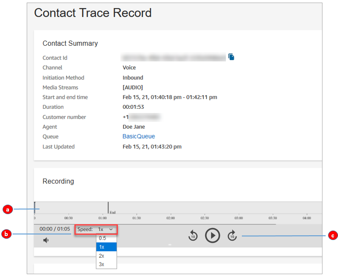Click the red callout marker labeled a
This screenshot has height=275, width=338.
pos(7,210)
